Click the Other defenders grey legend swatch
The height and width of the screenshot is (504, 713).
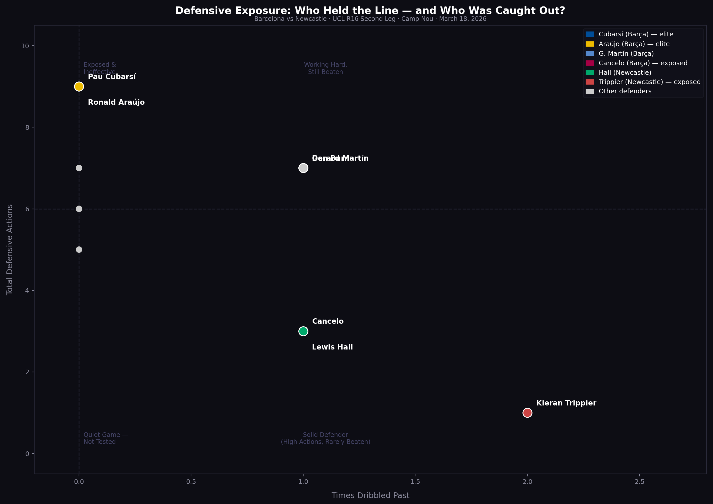click(590, 91)
